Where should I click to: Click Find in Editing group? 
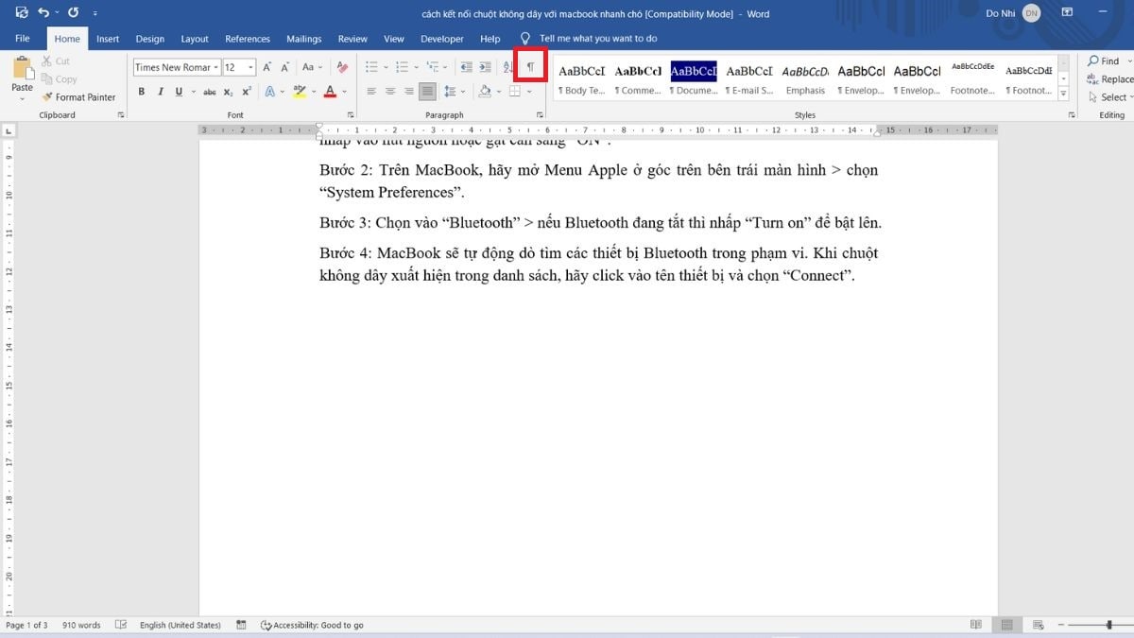coord(1102,61)
